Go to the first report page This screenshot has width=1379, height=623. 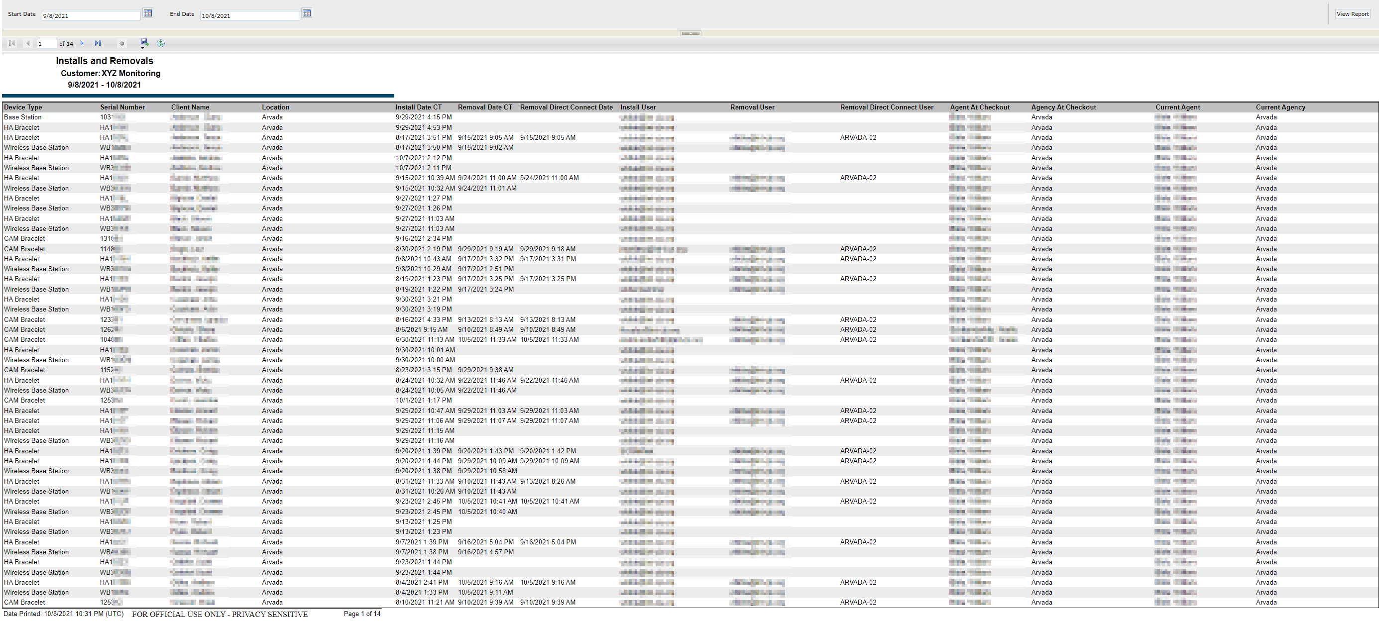12,43
